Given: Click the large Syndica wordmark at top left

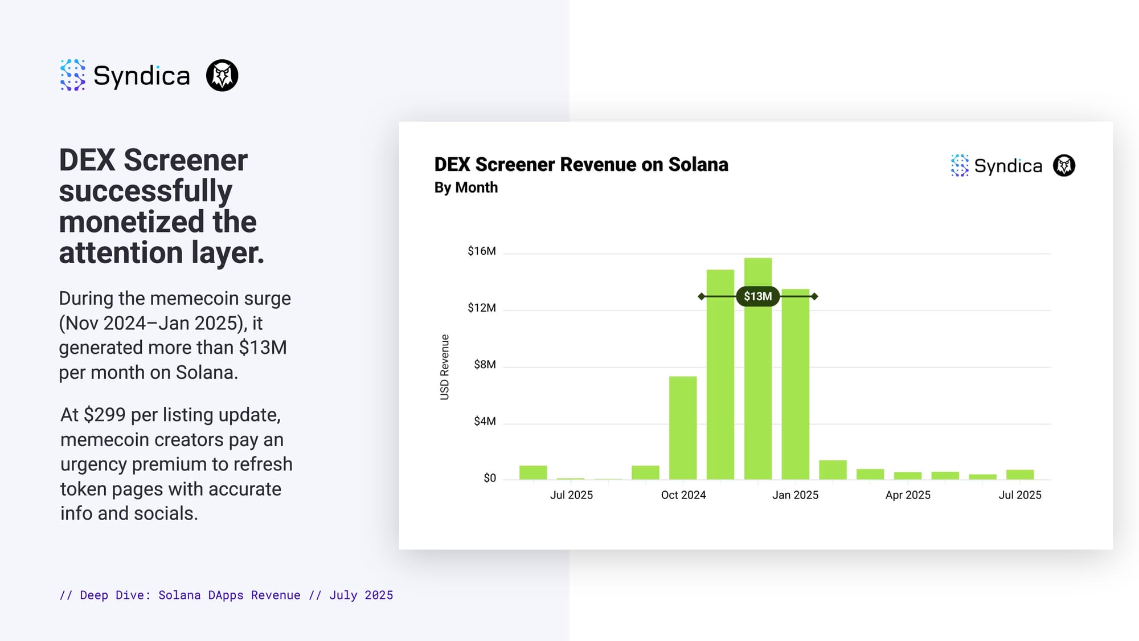Looking at the screenshot, I should 141,76.
